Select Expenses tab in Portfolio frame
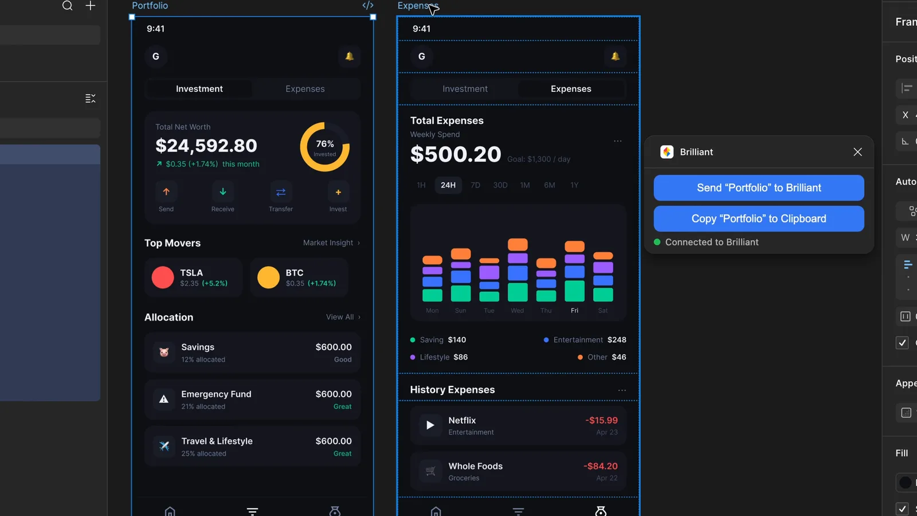 pos(305,89)
